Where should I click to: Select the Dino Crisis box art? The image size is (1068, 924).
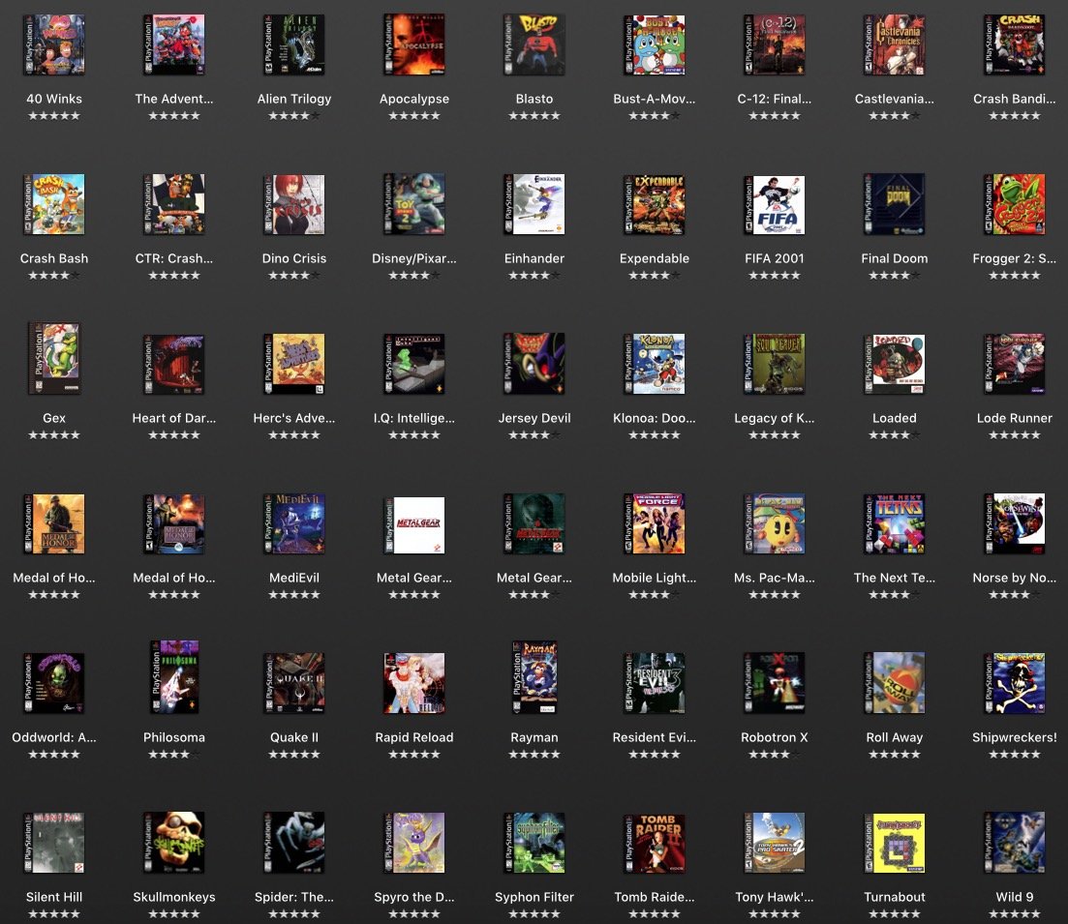pos(293,203)
